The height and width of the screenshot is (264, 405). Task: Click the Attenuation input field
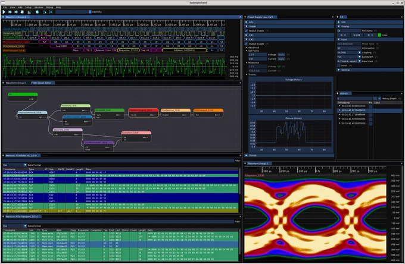pyautogui.click(x=348, y=48)
